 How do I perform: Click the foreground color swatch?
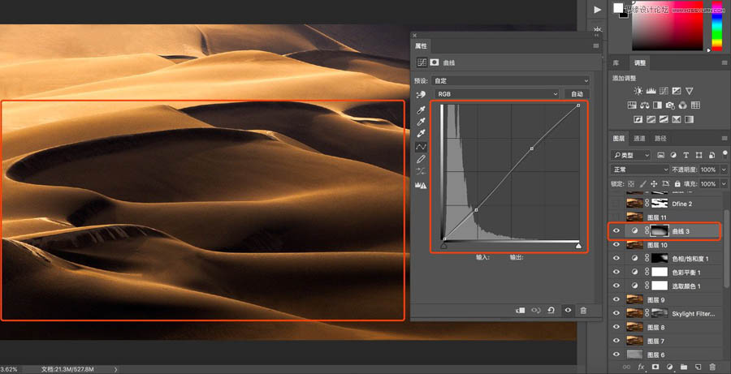[x=618, y=8]
